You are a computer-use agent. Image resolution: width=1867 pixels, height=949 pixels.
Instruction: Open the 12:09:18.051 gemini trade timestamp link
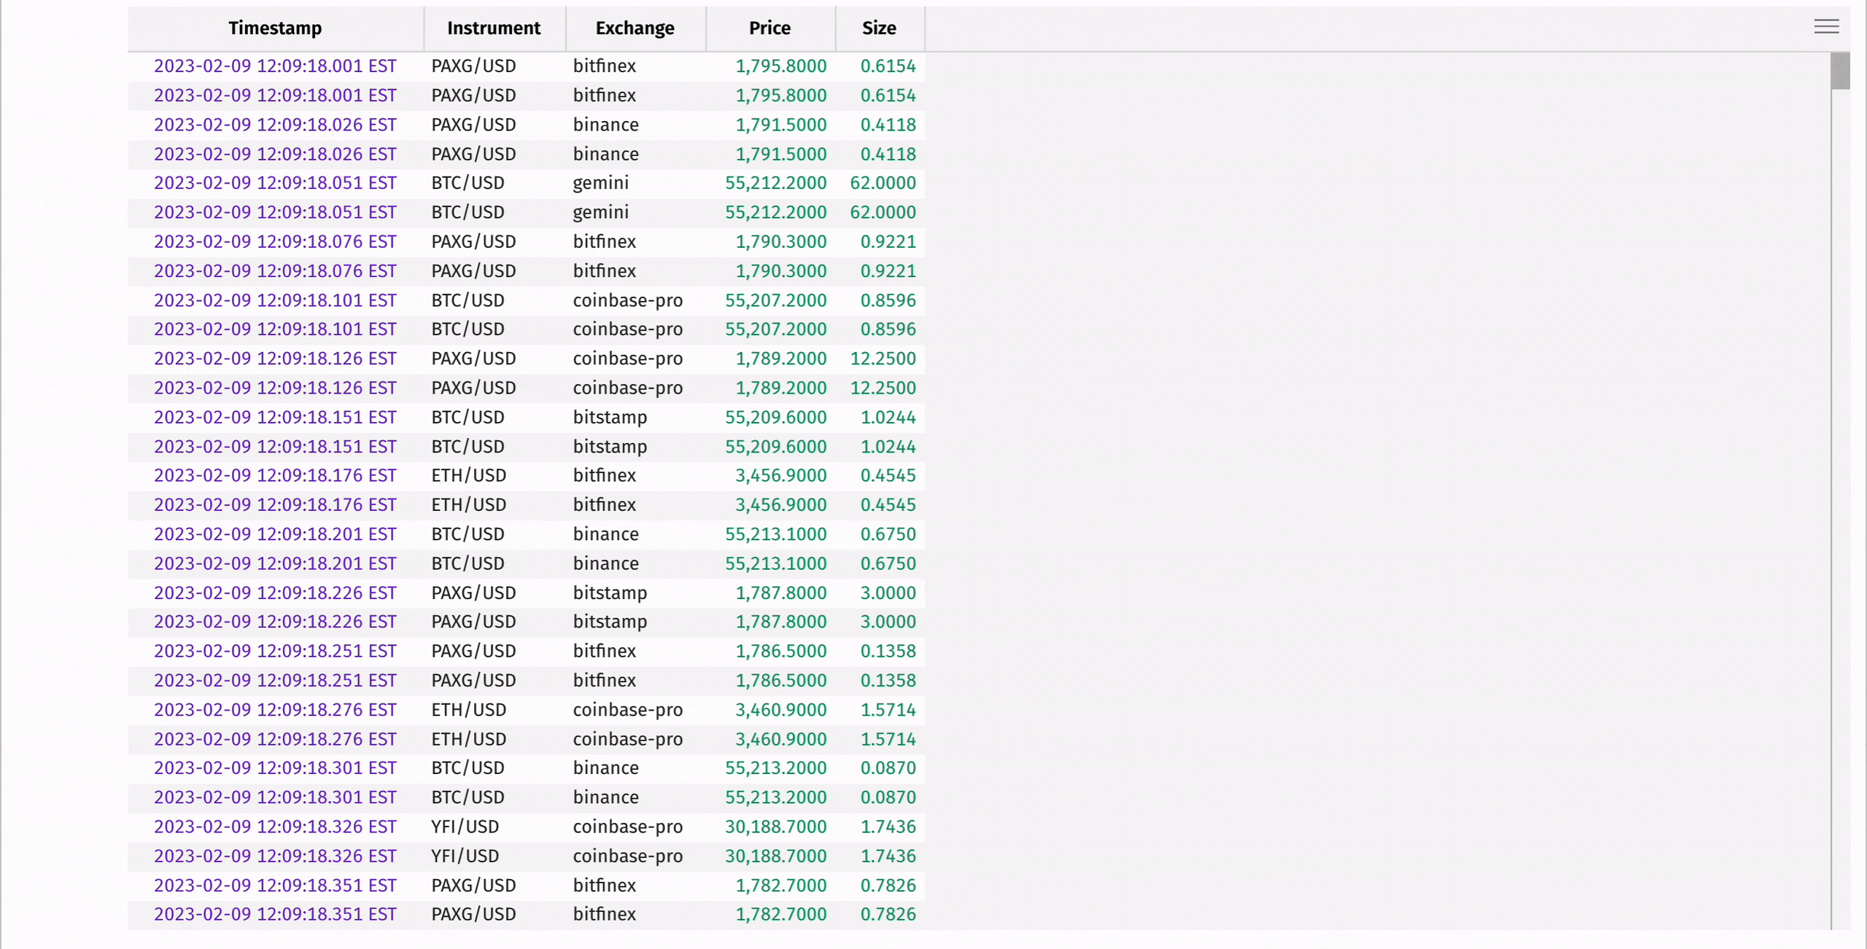click(x=275, y=183)
